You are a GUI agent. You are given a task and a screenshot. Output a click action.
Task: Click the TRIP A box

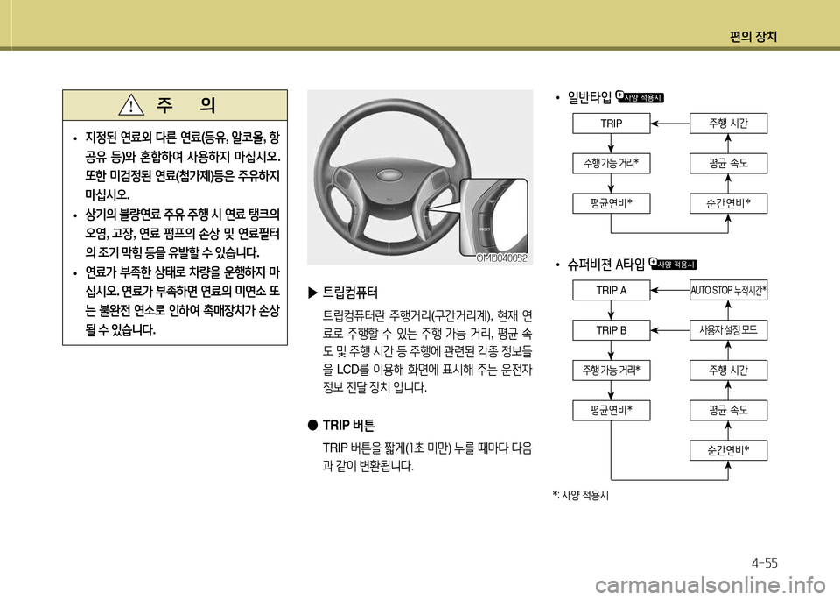pos(612,291)
